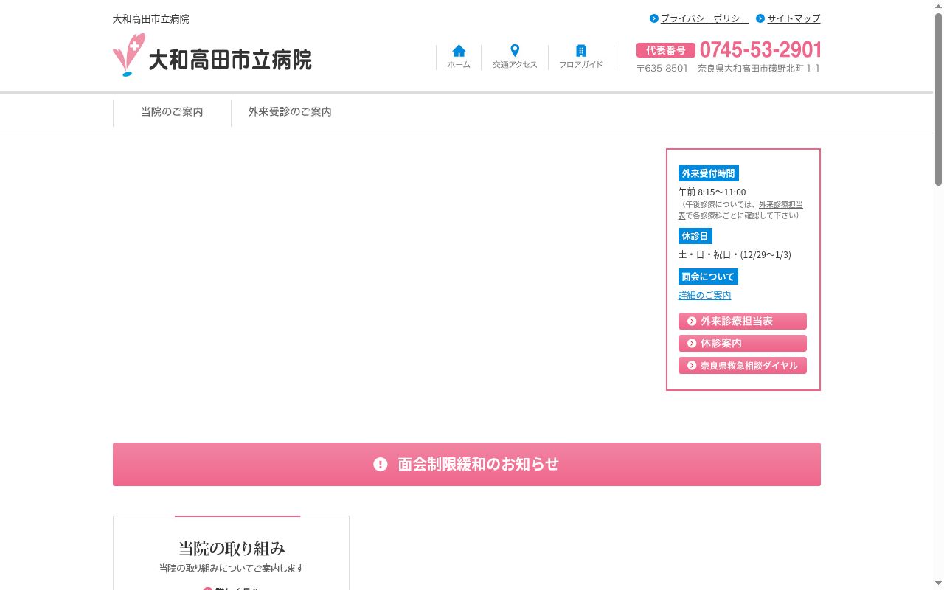Open 交通アクセス map pin icon
This screenshot has height=590, width=944.
pyautogui.click(x=515, y=51)
